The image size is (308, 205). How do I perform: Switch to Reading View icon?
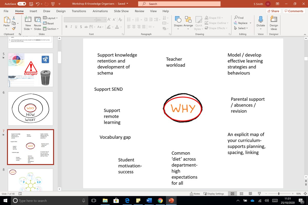(x=251, y=194)
